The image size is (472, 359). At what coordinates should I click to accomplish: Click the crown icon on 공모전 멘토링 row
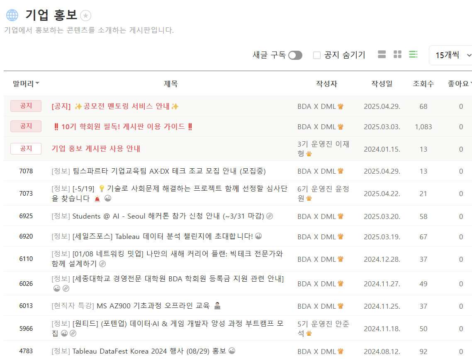pyautogui.click(x=341, y=106)
